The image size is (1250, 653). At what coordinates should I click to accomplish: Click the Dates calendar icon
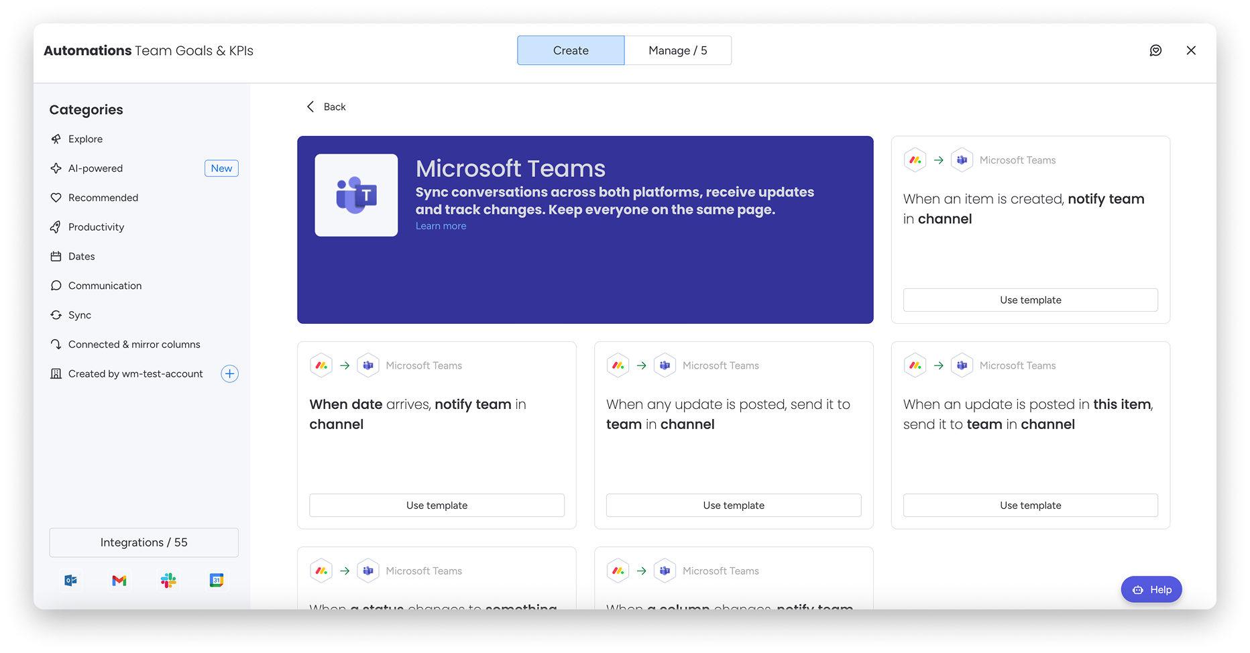pyautogui.click(x=56, y=256)
